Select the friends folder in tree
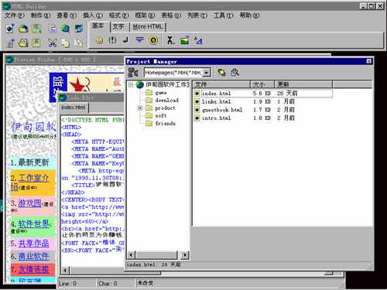Image resolution: width=387 pixels, height=290 pixels. coord(165,123)
